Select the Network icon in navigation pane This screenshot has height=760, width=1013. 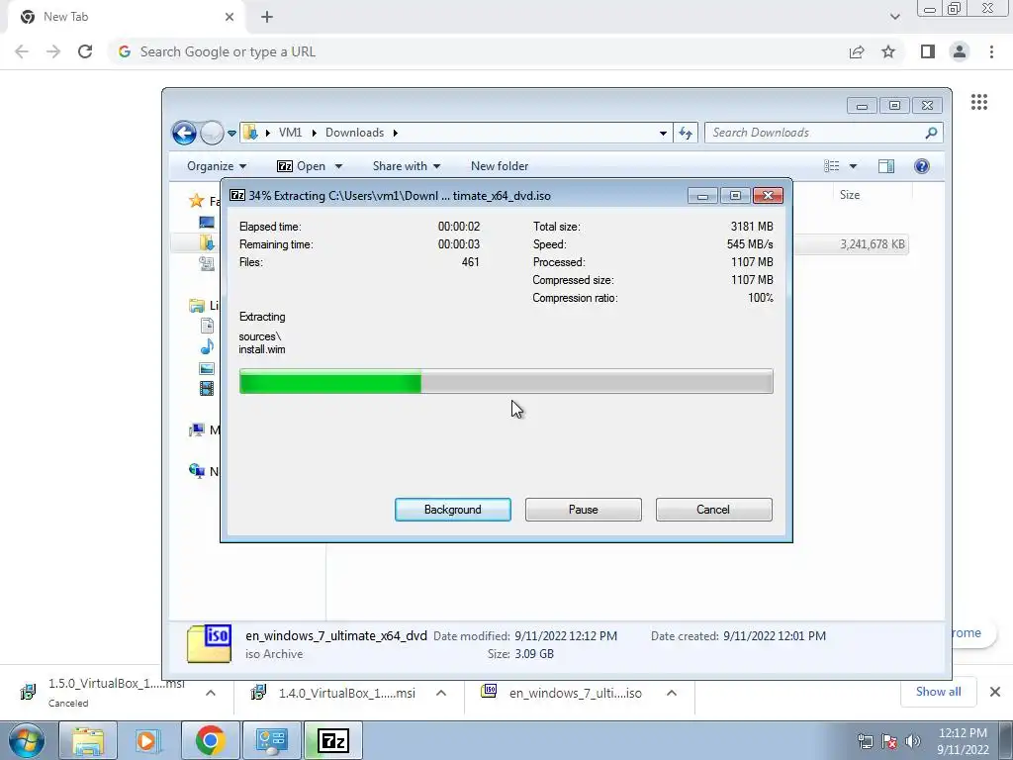[x=197, y=471]
